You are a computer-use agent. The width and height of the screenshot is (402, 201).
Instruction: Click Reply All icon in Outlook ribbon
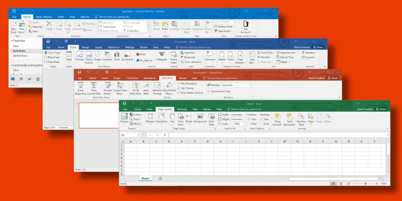point(68,24)
